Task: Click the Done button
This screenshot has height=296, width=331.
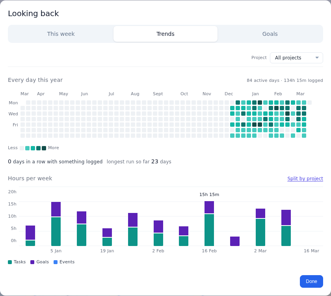Action: point(311,281)
